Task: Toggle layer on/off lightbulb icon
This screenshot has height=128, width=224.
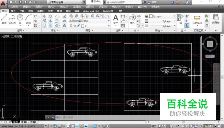Action: [x=71, y=26]
